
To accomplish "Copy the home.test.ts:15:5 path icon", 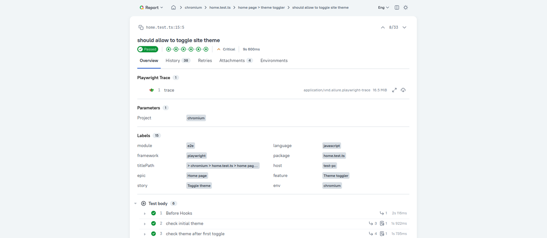I will (141, 28).
